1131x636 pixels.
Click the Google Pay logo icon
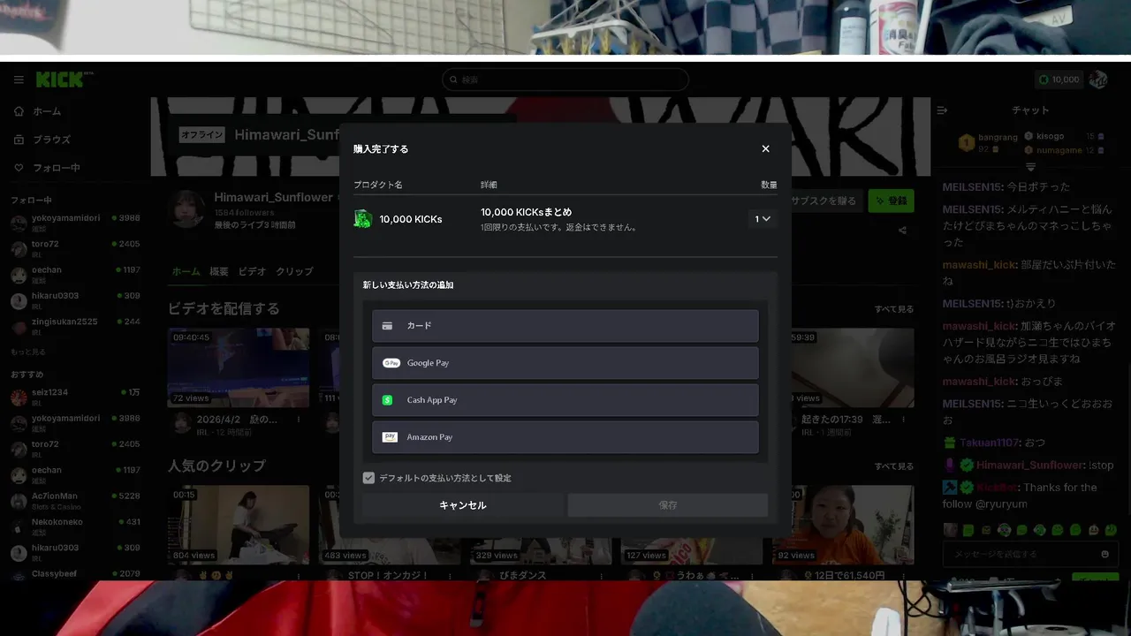coord(391,363)
